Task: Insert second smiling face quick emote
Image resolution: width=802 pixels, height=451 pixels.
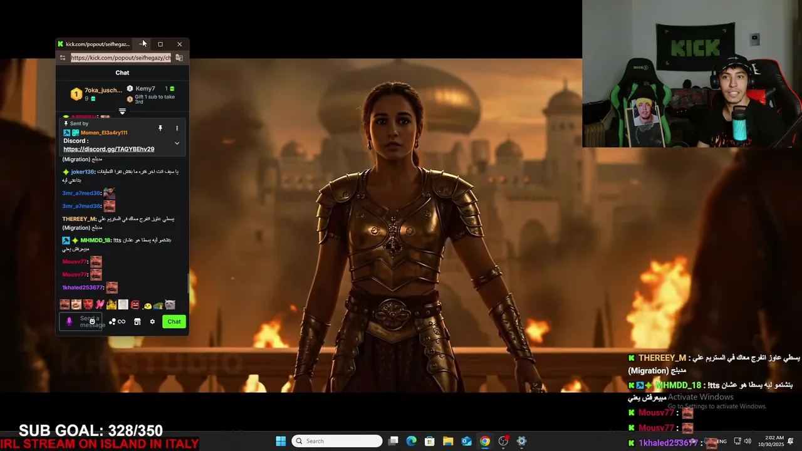Action: pyautogui.click(x=76, y=304)
